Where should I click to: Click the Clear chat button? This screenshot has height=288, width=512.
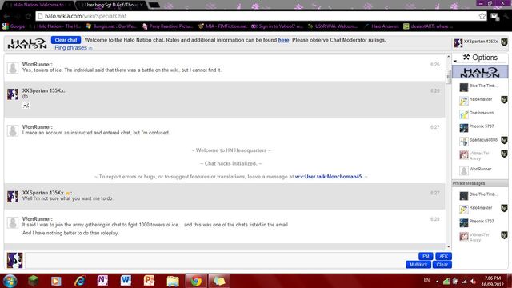[66, 40]
